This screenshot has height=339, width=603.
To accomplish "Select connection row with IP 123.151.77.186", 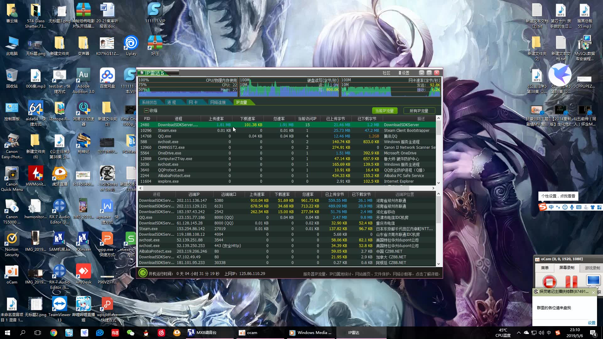I will pos(287,217).
